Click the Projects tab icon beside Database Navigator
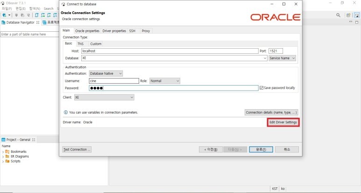 click(44, 22)
